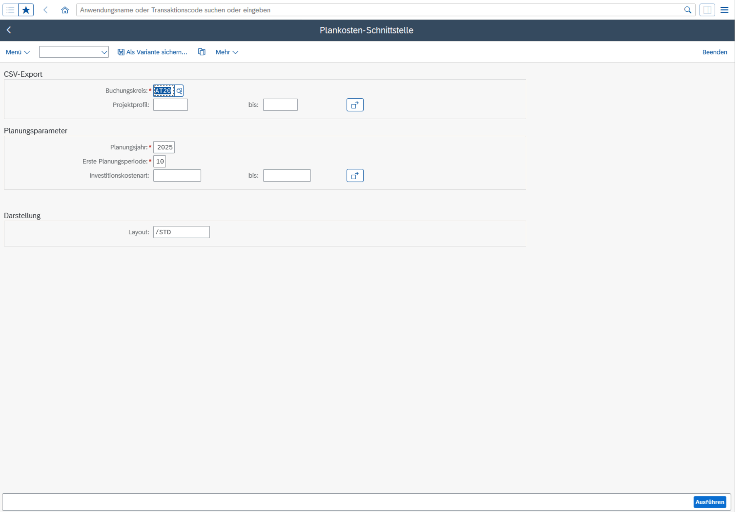Expand the Menü dropdown
Image resolution: width=735 pixels, height=512 pixels.
pos(18,52)
